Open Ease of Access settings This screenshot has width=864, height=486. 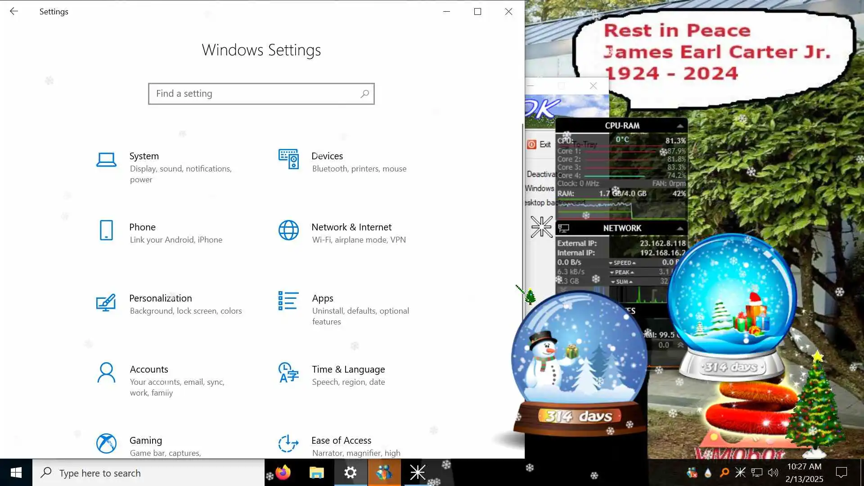click(341, 441)
